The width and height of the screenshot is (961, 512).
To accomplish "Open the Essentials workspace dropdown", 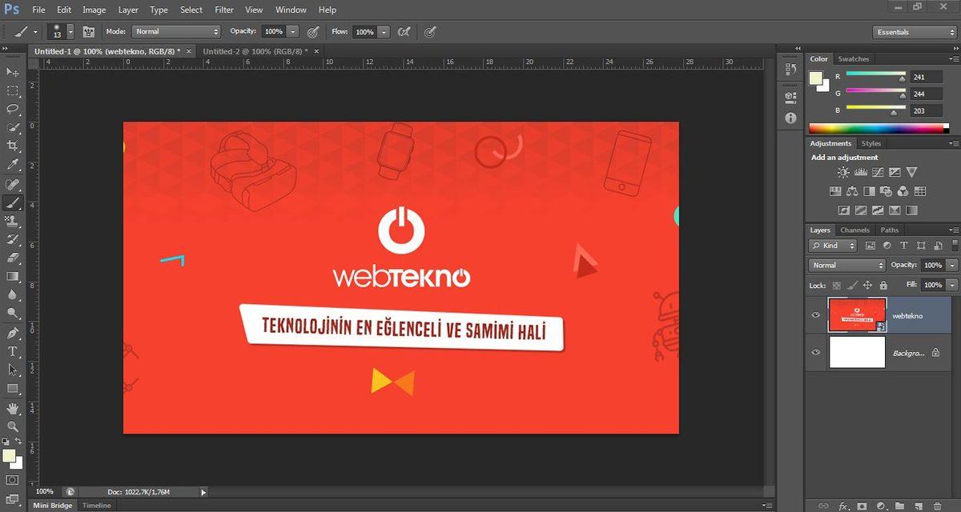I will [x=914, y=32].
